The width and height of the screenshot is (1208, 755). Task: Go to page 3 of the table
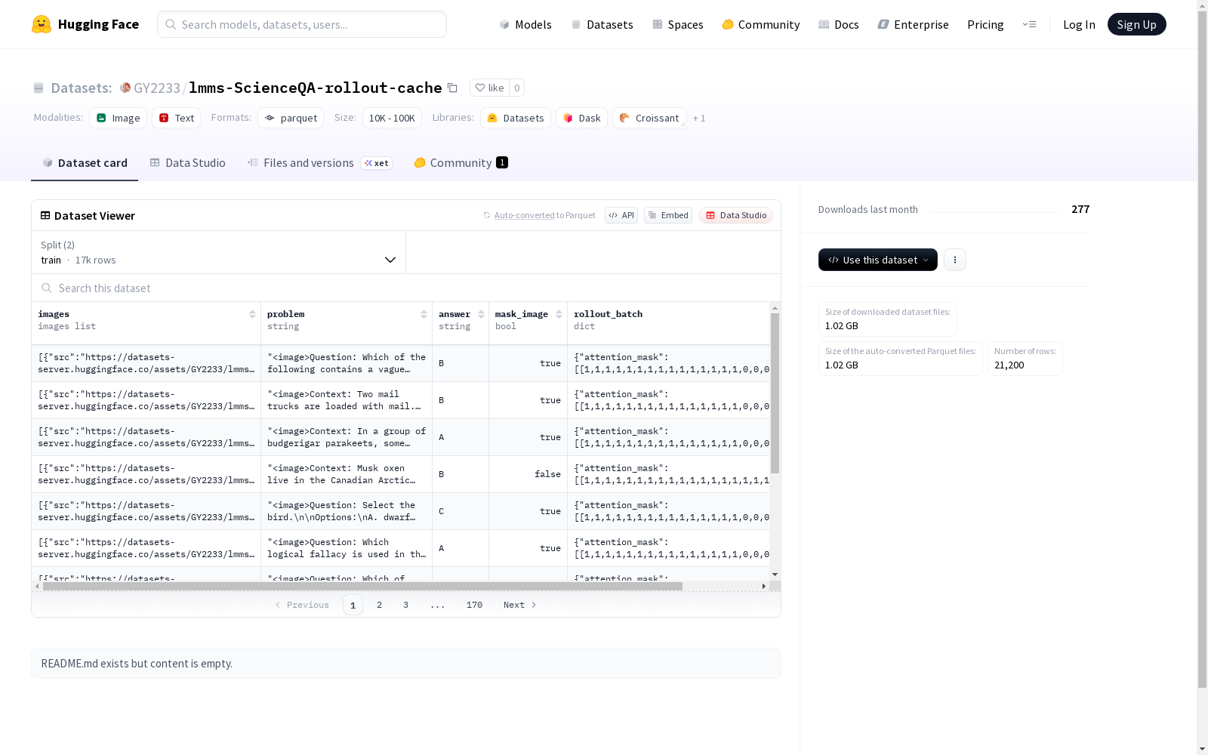click(x=405, y=605)
